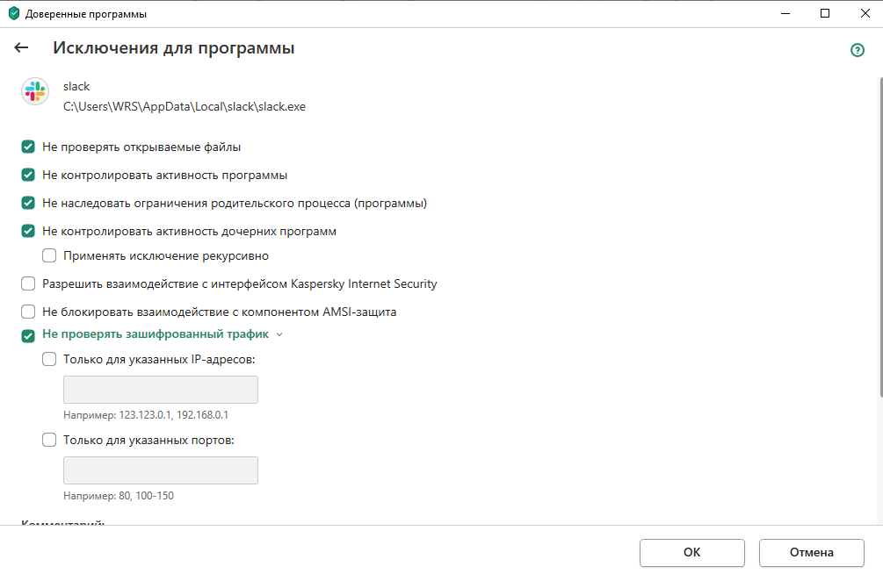Uncheck 'Не контролировать активность дочерних программ'
Image resolution: width=883 pixels, height=581 pixels.
coord(28,231)
